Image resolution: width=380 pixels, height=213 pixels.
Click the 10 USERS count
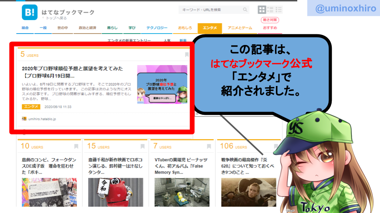tap(32, 146)
